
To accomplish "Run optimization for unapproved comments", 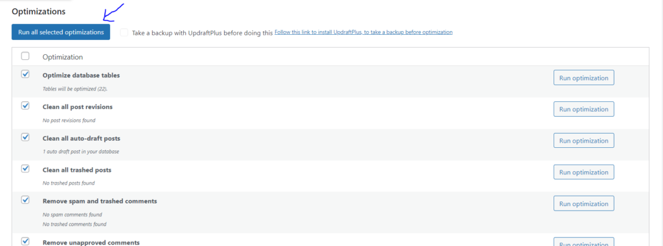I will [583, 243].
